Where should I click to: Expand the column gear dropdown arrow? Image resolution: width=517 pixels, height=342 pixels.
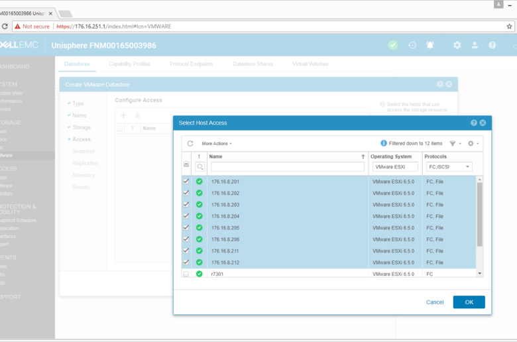coord(478,144)
